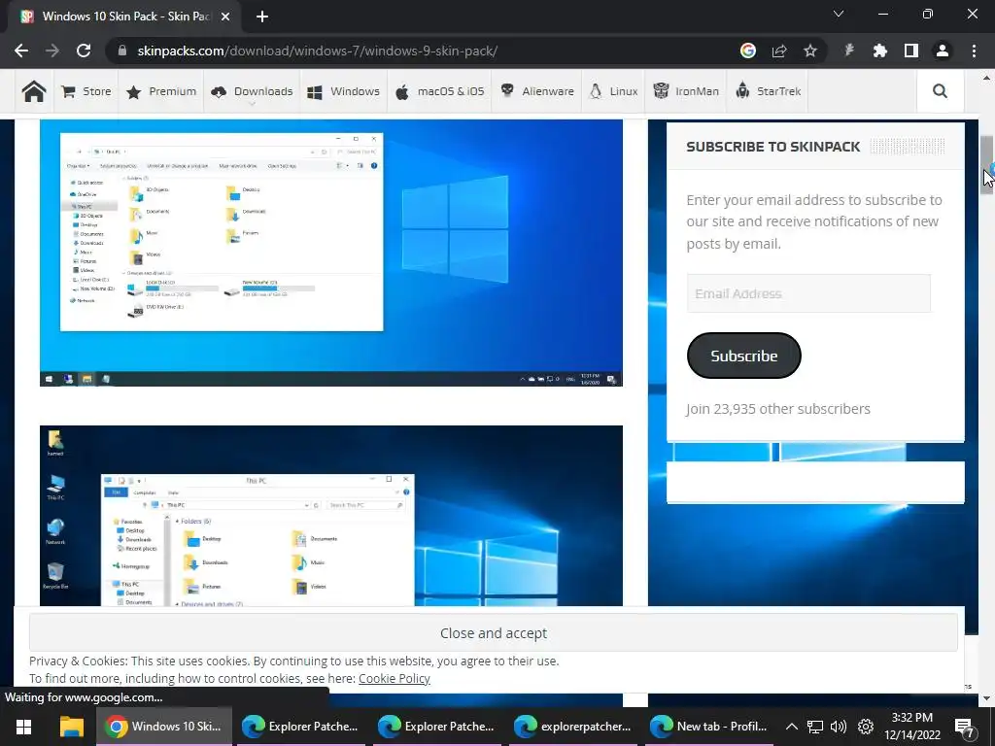Open the Windows Start button
995x746 pixels.
(x=23, y=727)
